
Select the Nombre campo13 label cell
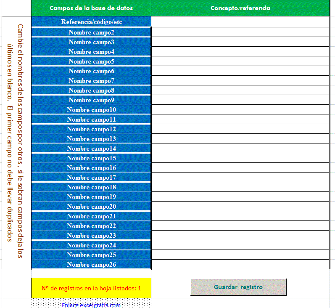point(91,138)
